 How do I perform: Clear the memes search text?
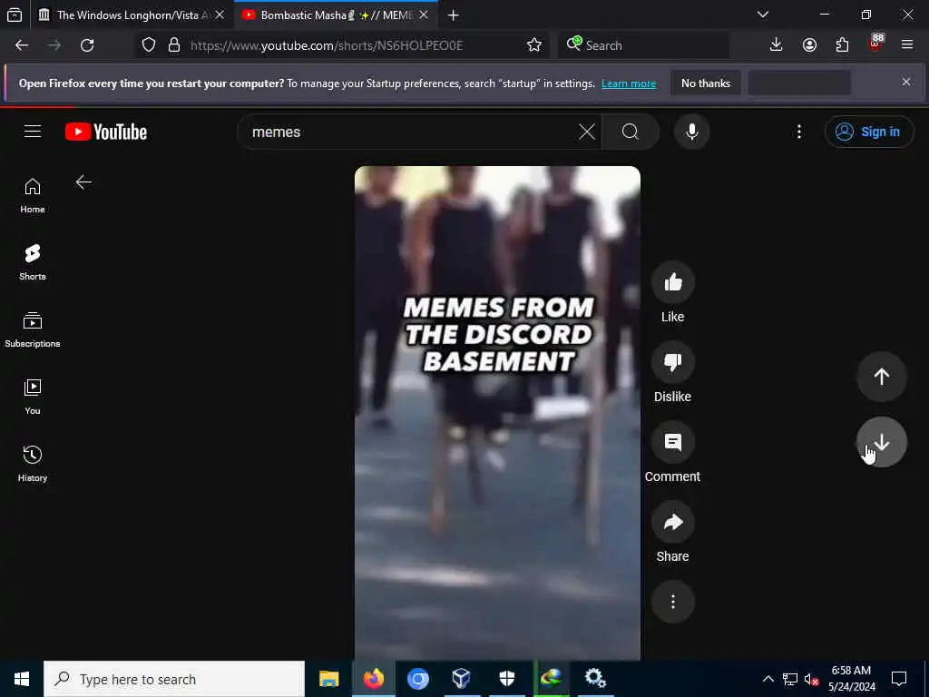pyautogui.click(x=587, y=132)
